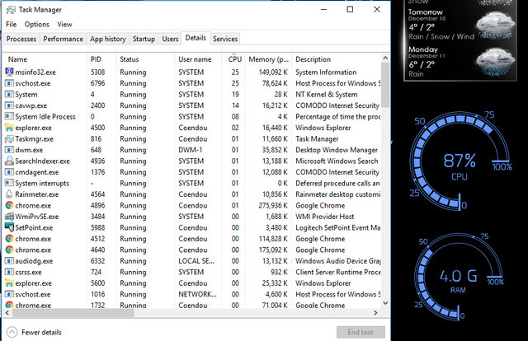The width and height of the screenshot is (528, 341).
Task: Sort by the Status column header
Action: coord(145,59)
